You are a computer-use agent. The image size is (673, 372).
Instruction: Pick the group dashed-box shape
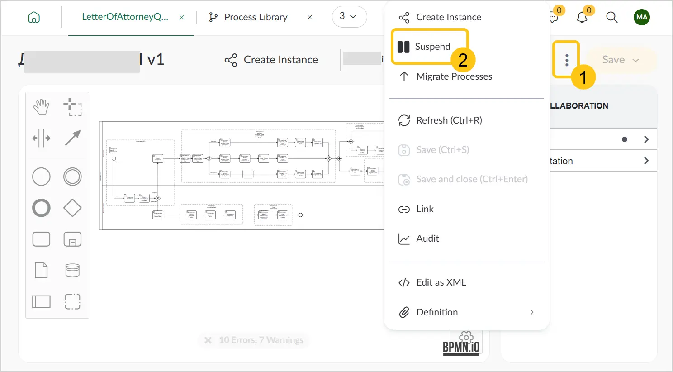[72, 301]
